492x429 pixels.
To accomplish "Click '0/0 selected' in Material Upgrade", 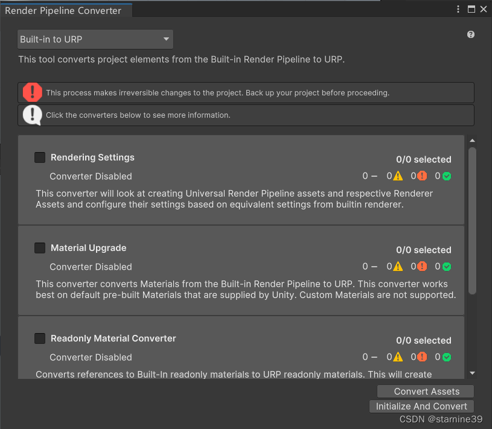I will coord(424,250).
